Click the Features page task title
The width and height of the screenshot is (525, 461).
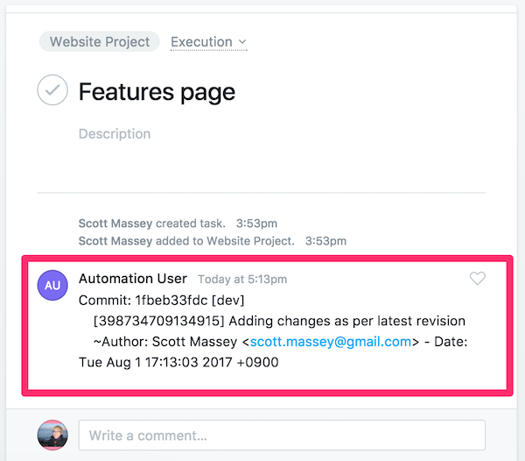tap(157, 91)
